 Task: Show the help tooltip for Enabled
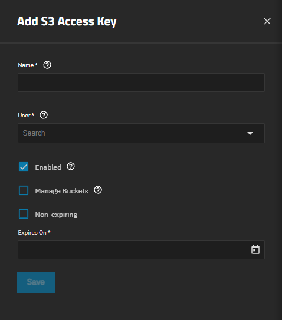[x=71, y=167]
